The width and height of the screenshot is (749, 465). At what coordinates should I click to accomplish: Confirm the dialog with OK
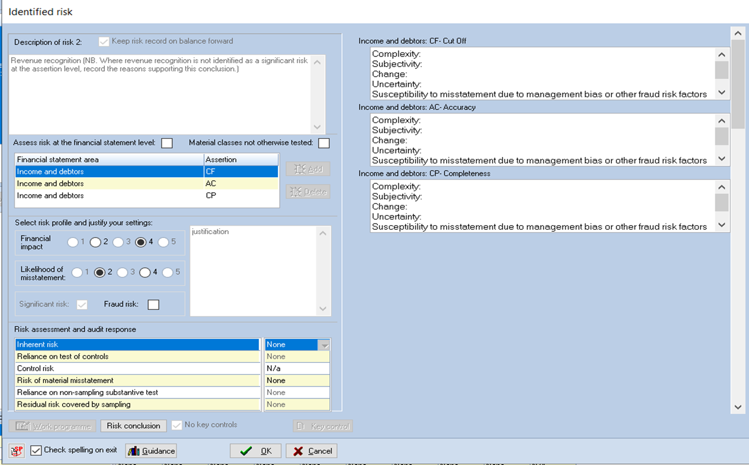[x=255, y=451]
